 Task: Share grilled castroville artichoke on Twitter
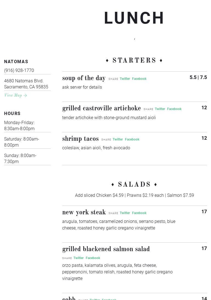coord(160,109)
